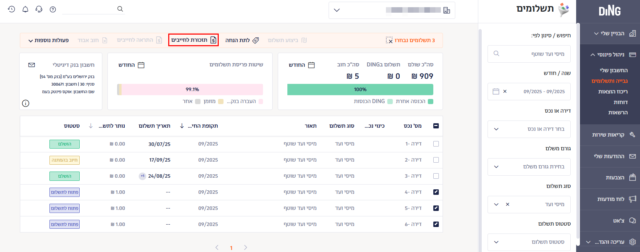Check the checkbox for דירה -1 row
Image resolution: width=640 pixels, height=252 pixels.
click(436, 144)
